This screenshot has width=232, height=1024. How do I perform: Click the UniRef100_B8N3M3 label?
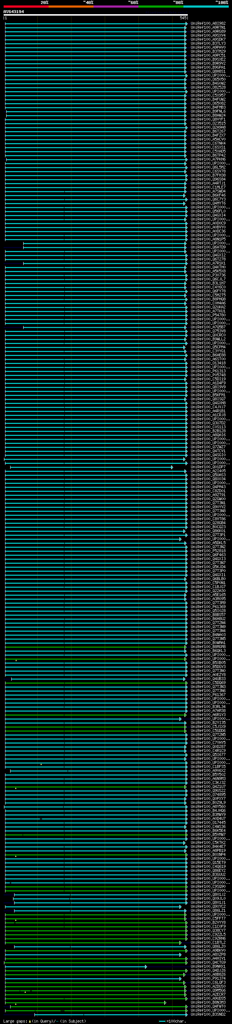(x=208, y=1002)
